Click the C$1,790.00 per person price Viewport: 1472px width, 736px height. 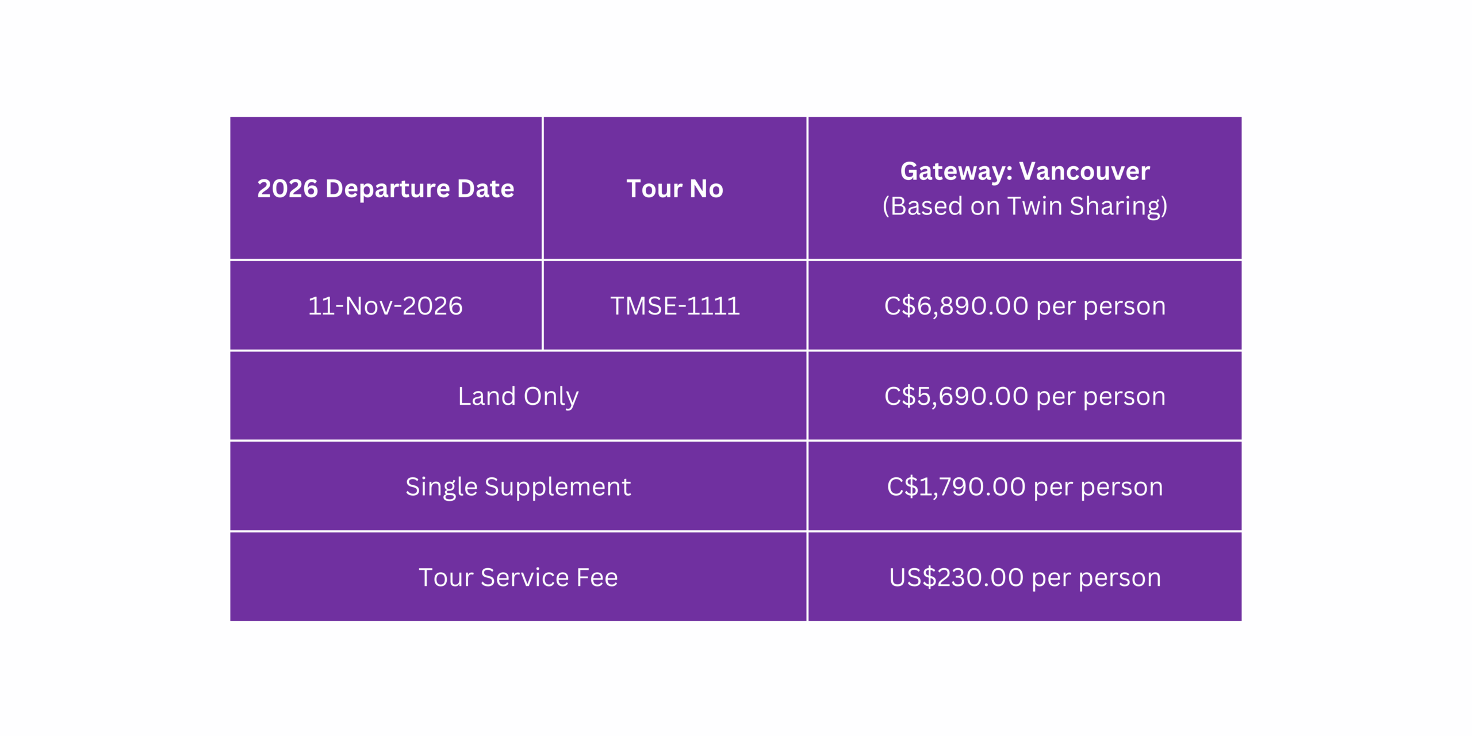point(1025,486)
